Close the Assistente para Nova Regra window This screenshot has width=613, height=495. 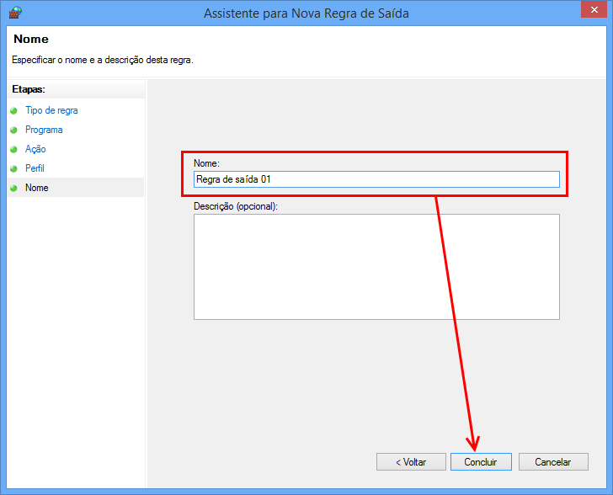click(x=594, y=9)
